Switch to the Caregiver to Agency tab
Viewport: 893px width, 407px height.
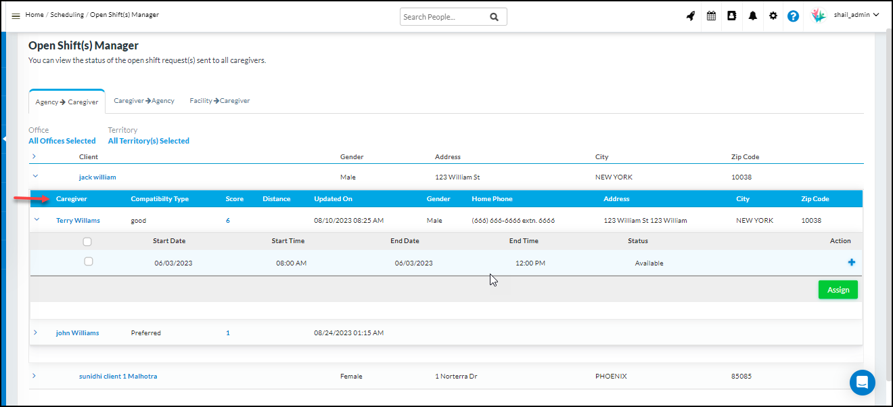click(x=144, y=100)
